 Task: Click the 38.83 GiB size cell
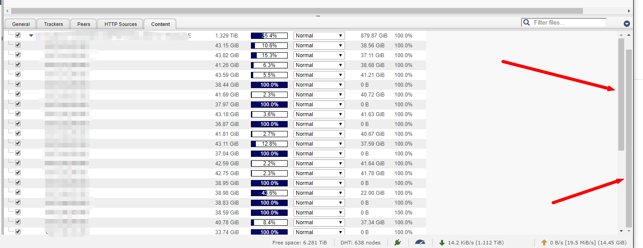[x=227, y=203]
